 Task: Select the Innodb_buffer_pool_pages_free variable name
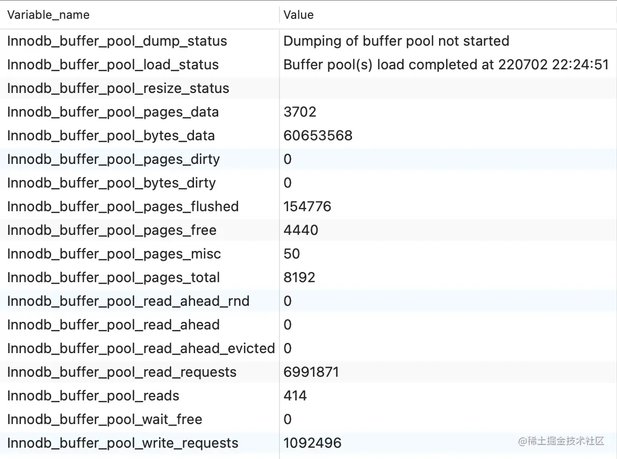[x=112, y=231]
